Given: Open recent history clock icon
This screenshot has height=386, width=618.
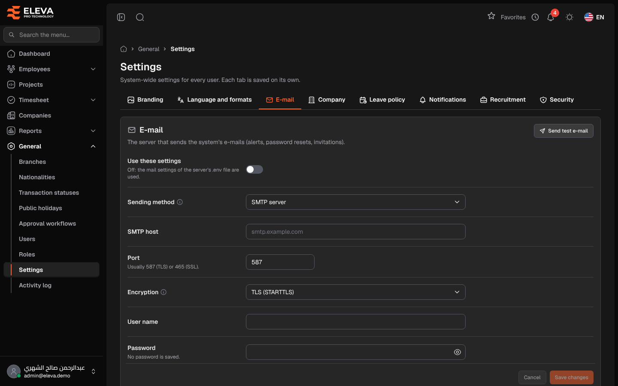Looking at the screenshot, I should pos(535,17).
